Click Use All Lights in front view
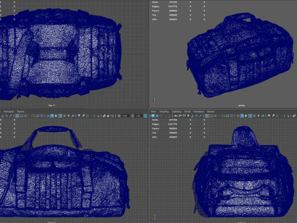Screen dimensions: 297x223 click(x=69, y=116)
